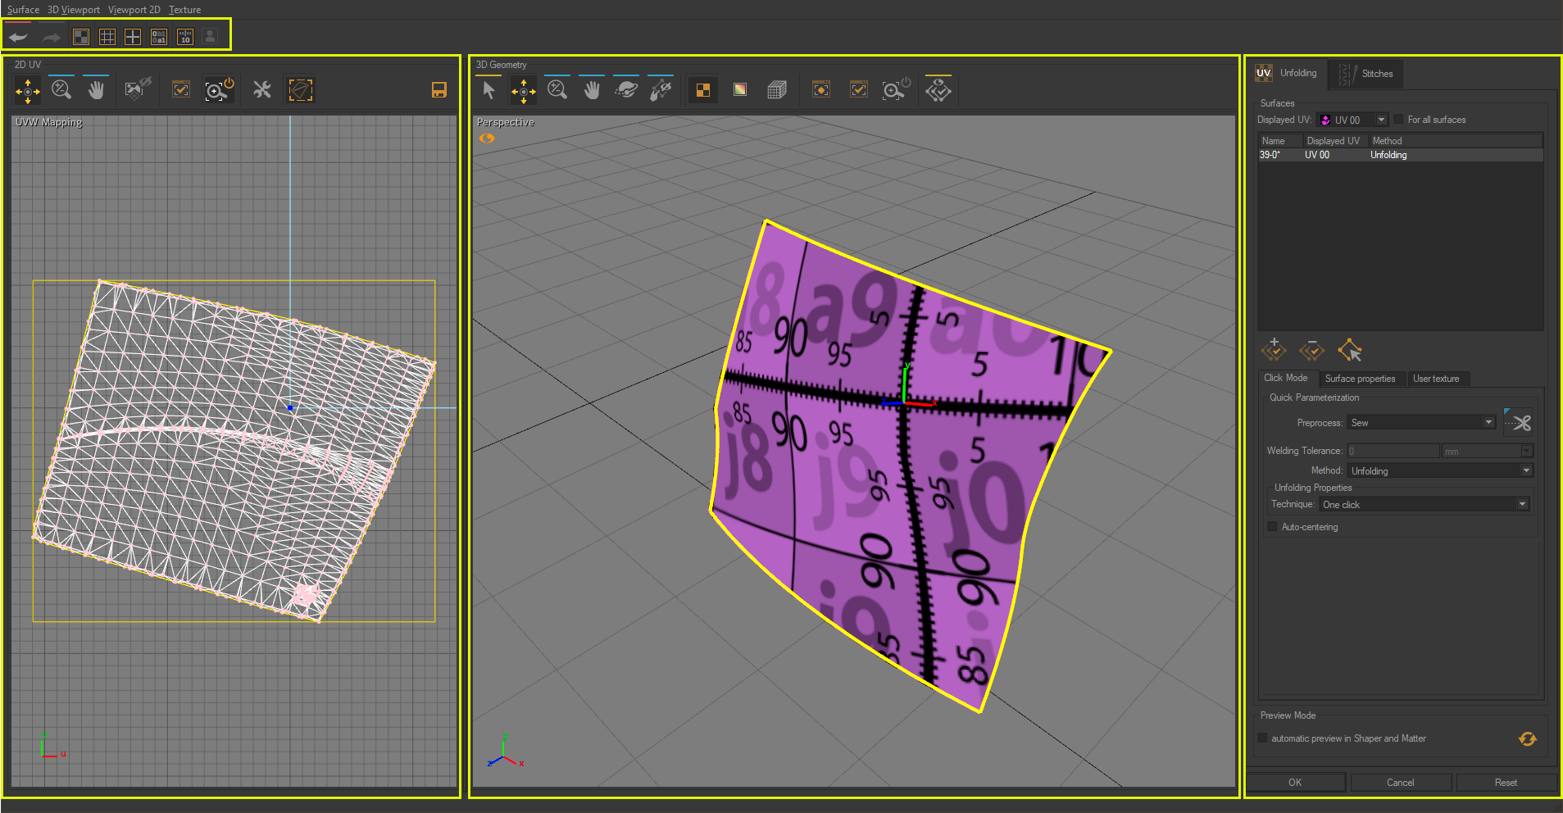Viewport: 1563px width, 813px height.
Task: Toggle the Auto-centering checkbox
Action: tap(1271, 526)
